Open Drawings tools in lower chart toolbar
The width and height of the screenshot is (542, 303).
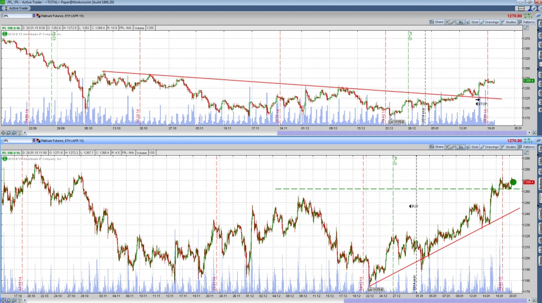click(491, 147)
